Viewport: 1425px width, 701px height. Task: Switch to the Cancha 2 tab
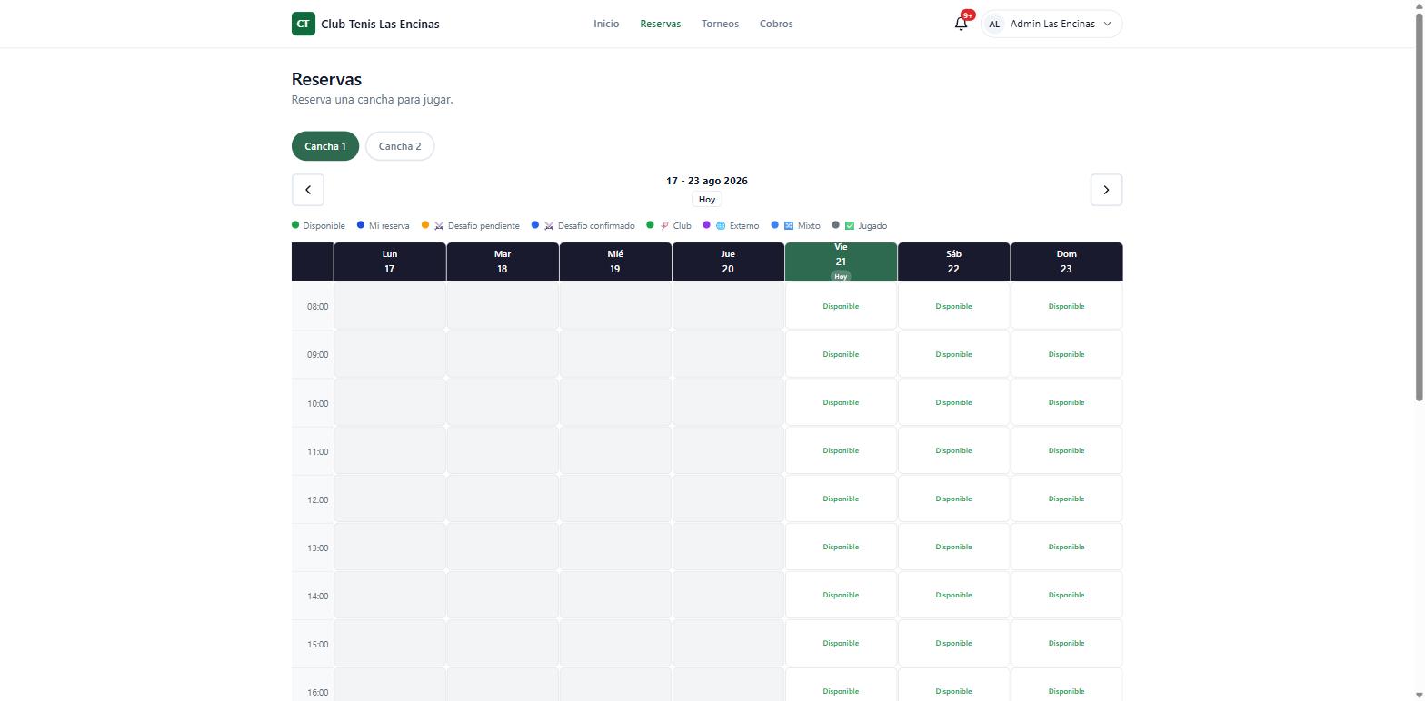pos(400,146)
